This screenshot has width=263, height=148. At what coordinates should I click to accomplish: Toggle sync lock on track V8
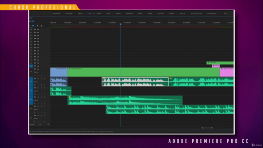click(x=35, y=48)
